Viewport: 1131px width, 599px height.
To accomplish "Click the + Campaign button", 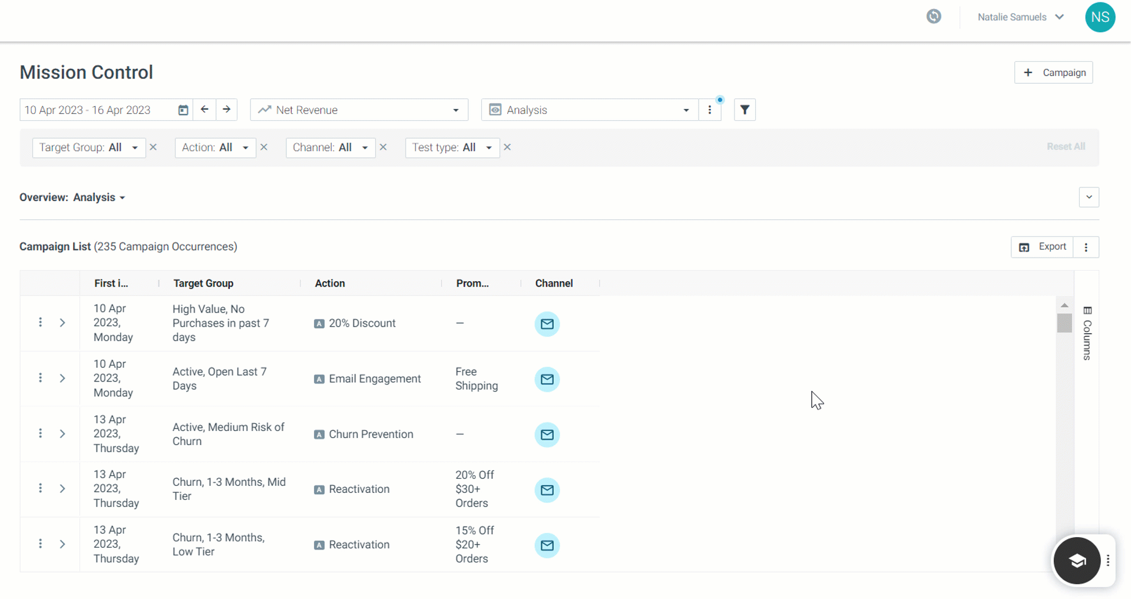I will click(1053, 73).
